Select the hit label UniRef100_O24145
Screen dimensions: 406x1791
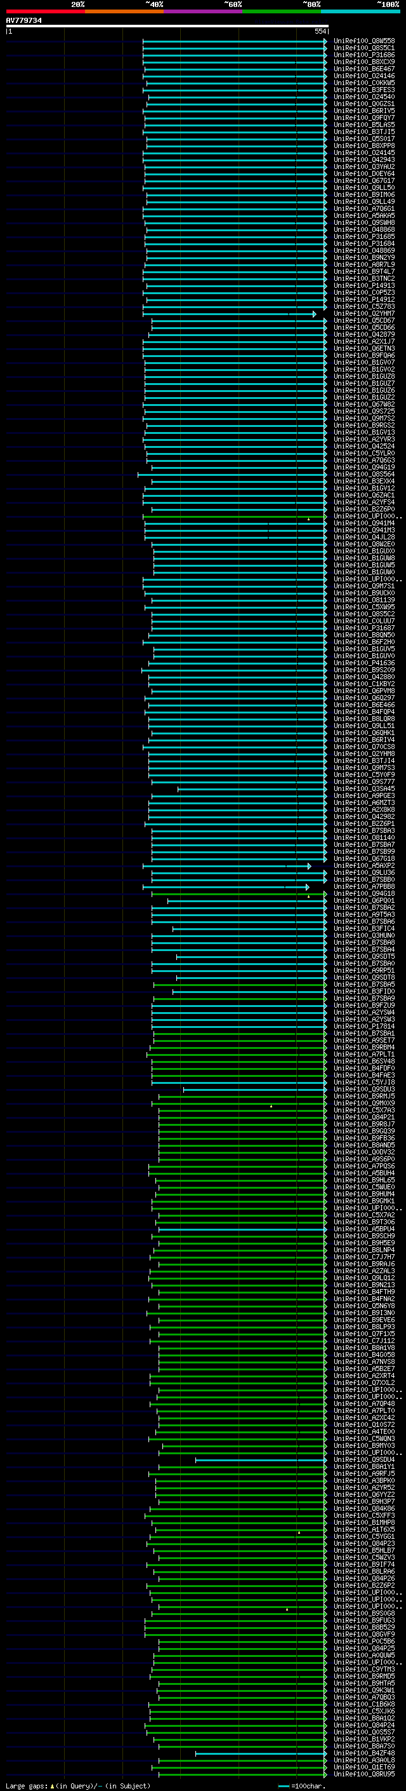pyautogui.click(x=363, y=153)
